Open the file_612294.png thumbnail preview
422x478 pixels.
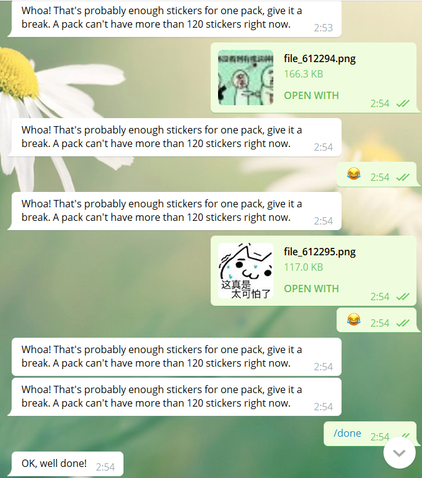[x=246, y=78]
